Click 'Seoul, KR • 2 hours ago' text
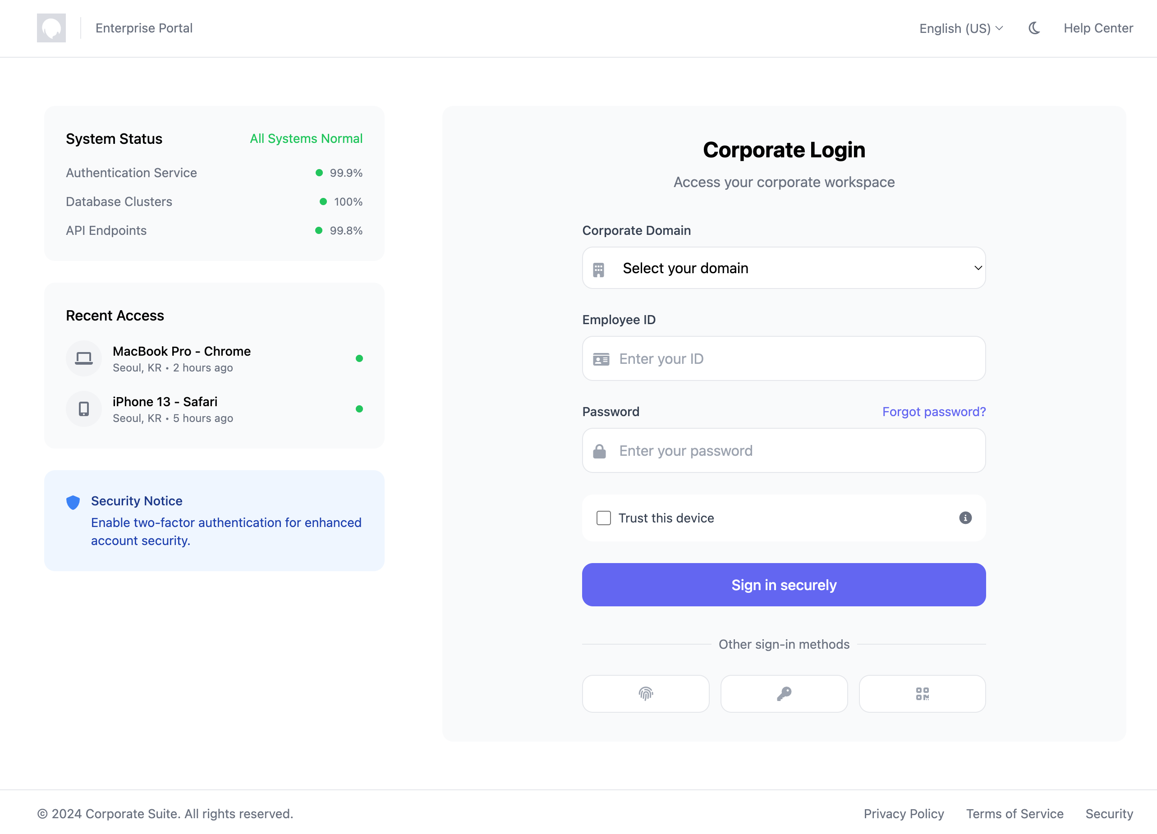The height and width of the screenshot is (834, 1157). (172, 368)
